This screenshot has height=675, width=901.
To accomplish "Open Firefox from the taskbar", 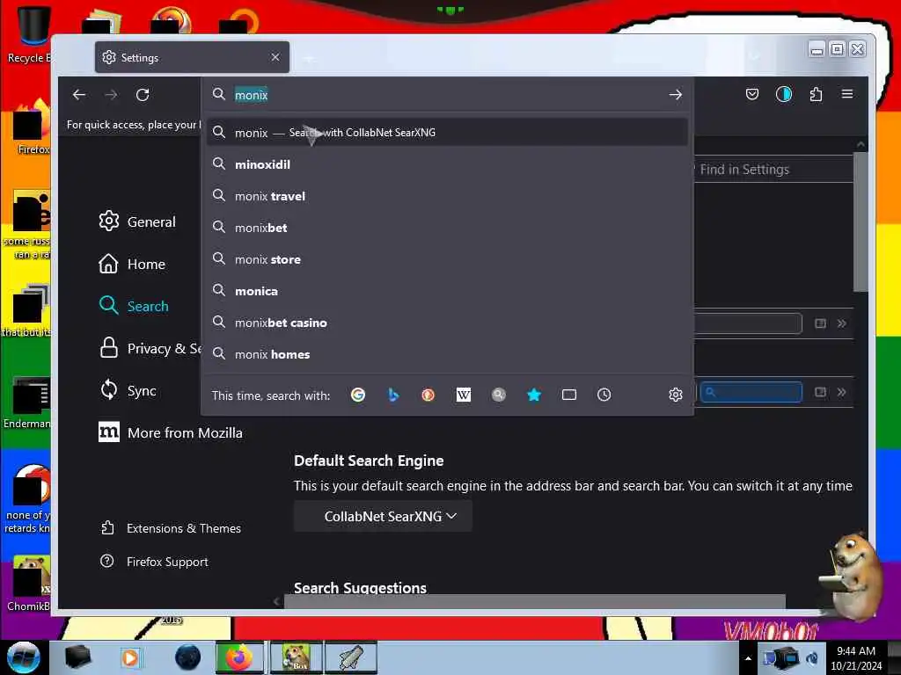I will [239, 657].
